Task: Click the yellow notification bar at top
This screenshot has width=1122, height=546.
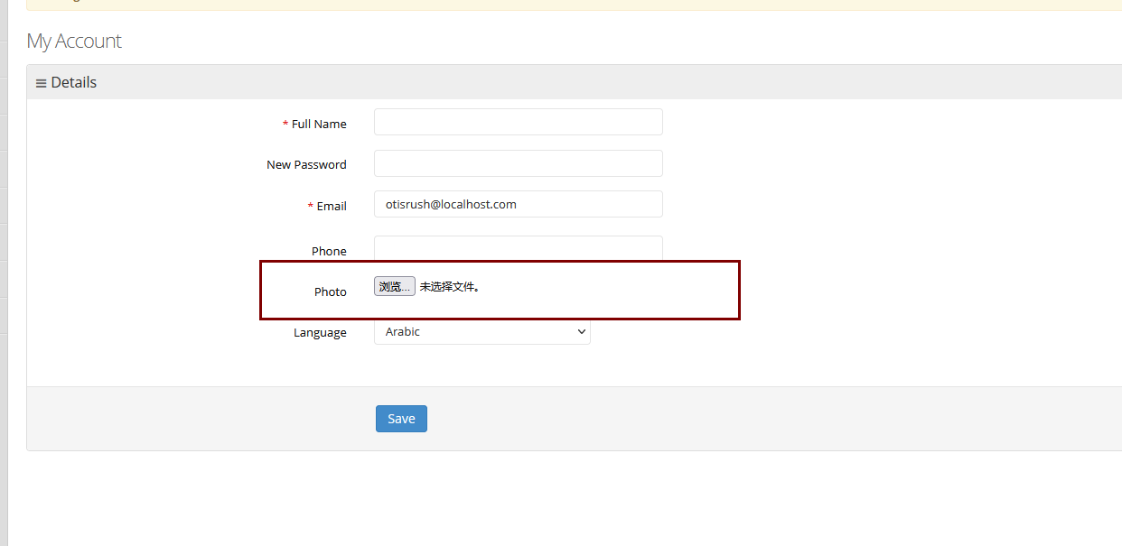Action: pyautogui.click(x=575, y=5)
